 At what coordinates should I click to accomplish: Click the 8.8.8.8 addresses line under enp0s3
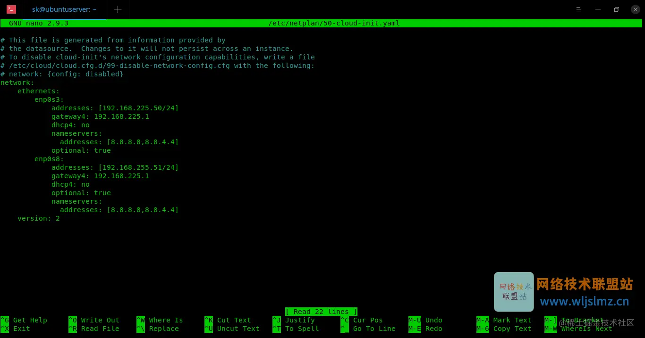(x=119, y=142)
